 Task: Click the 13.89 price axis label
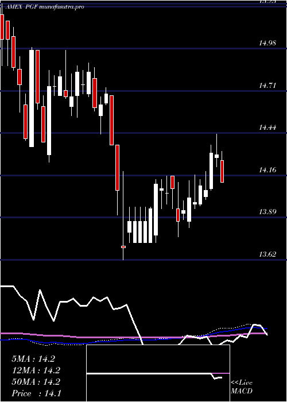[267, 212]
